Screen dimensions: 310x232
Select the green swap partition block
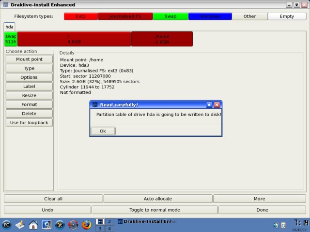click(10, 39)
